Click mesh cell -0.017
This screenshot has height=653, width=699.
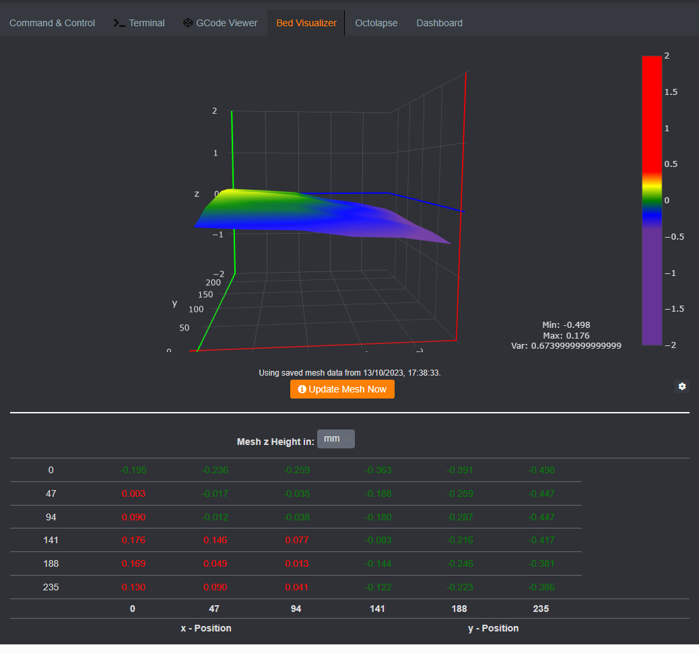coord(215,494)
